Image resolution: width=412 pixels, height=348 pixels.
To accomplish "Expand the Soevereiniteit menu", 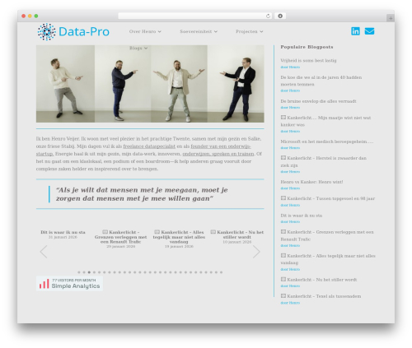I will point(199,31).
